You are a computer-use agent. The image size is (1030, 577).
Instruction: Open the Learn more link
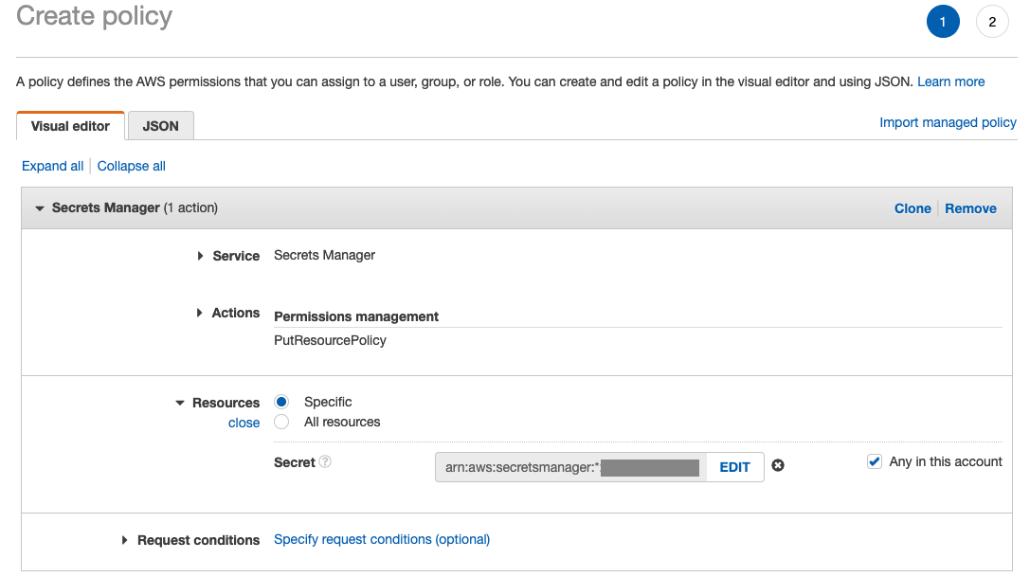point(950,81)
